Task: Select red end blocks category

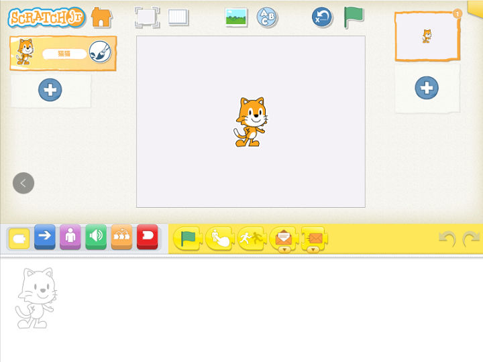Action: (147, 237)
